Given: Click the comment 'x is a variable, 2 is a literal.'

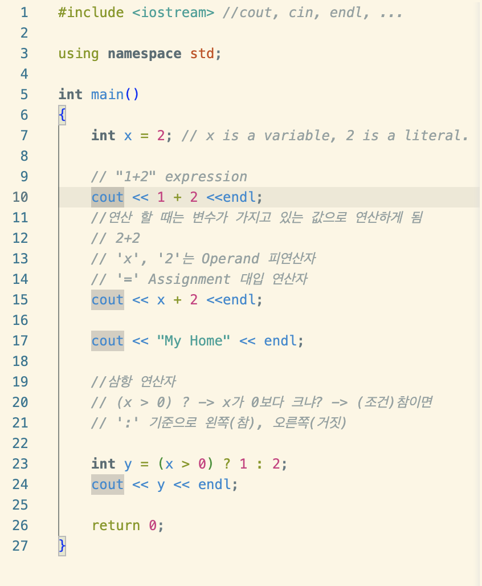Looking at the screenshot, I should tap(325, 135).
